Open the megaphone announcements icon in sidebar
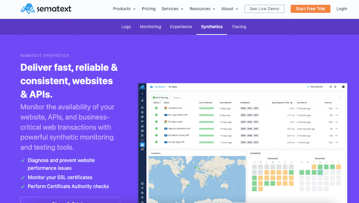Screen dimensions: 359x203 142,188
